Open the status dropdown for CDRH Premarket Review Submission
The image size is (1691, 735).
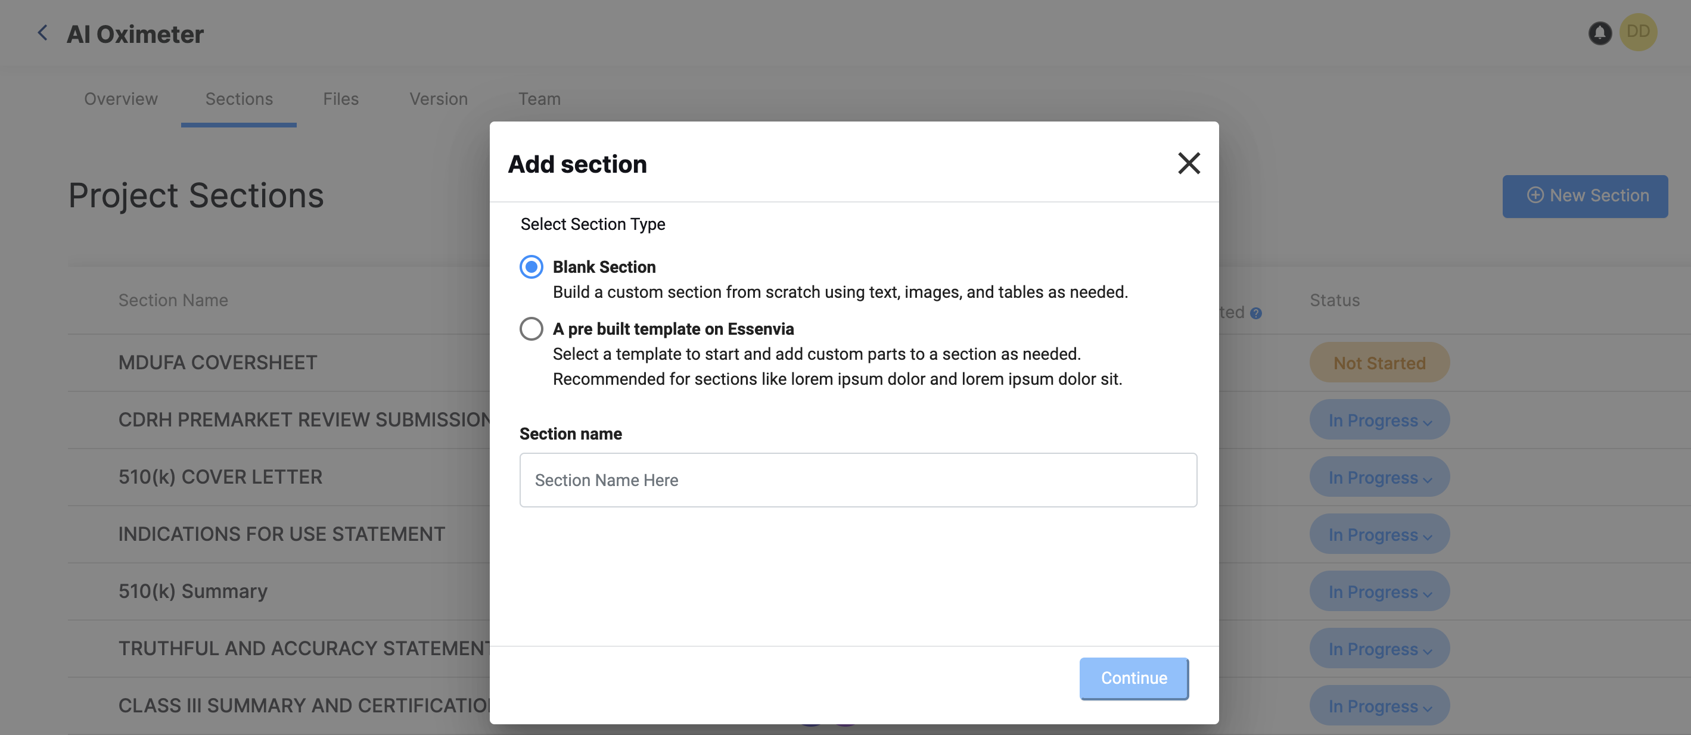1379,420
